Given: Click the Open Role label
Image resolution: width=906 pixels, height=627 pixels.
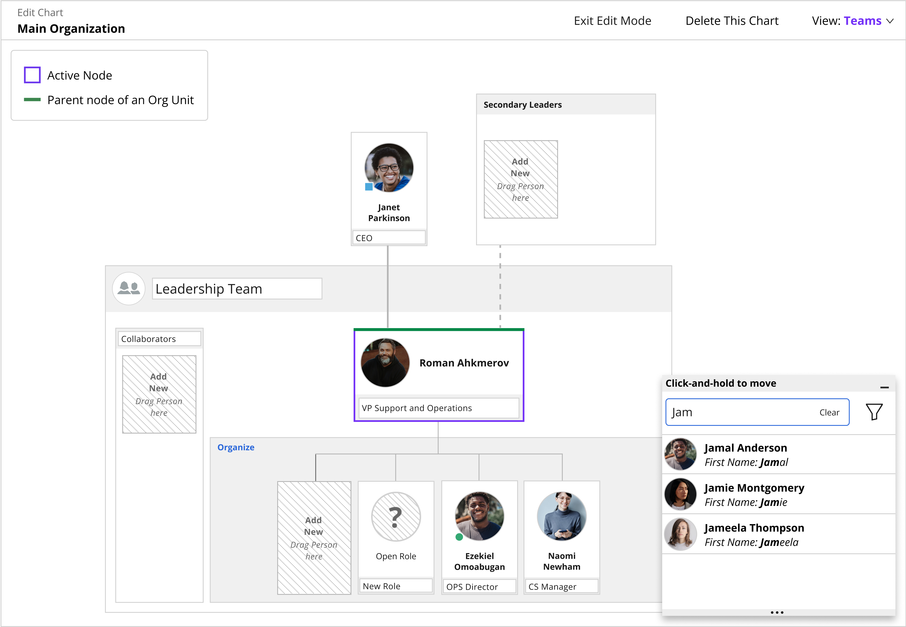Looking at the screenshot, I should 396,556.
